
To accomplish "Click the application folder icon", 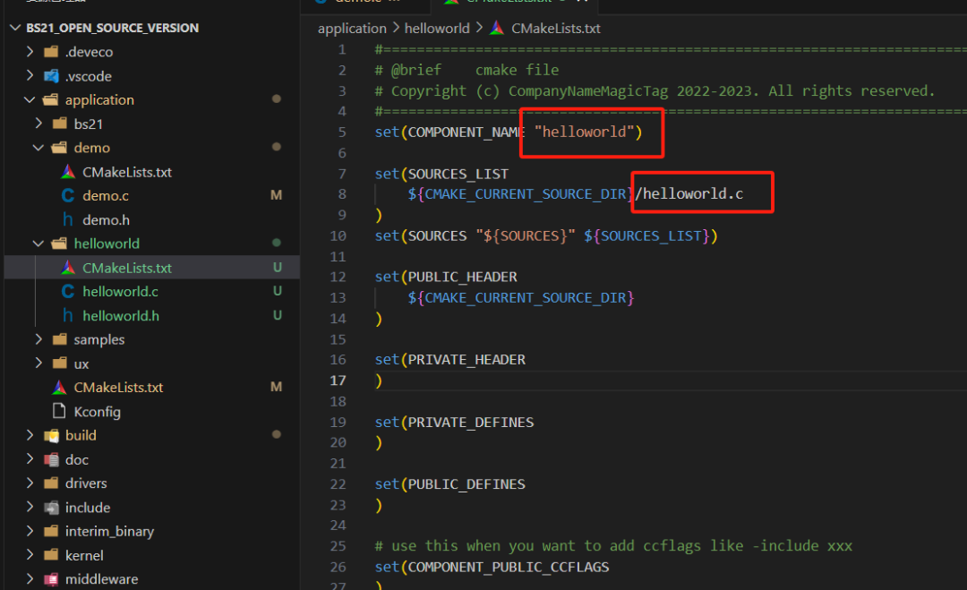I will tap(51, 99).
